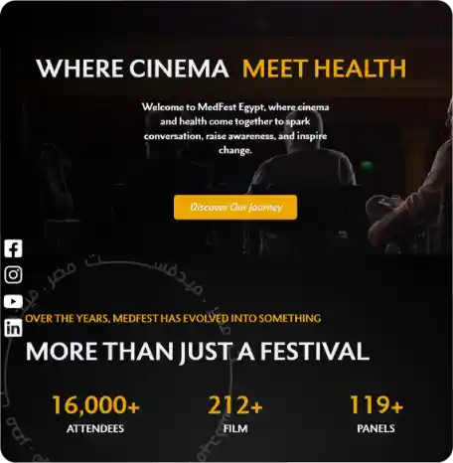Viewport: 453px width, 463px height.
Task: Click the FILM label
Action: [x=235, y=428]
